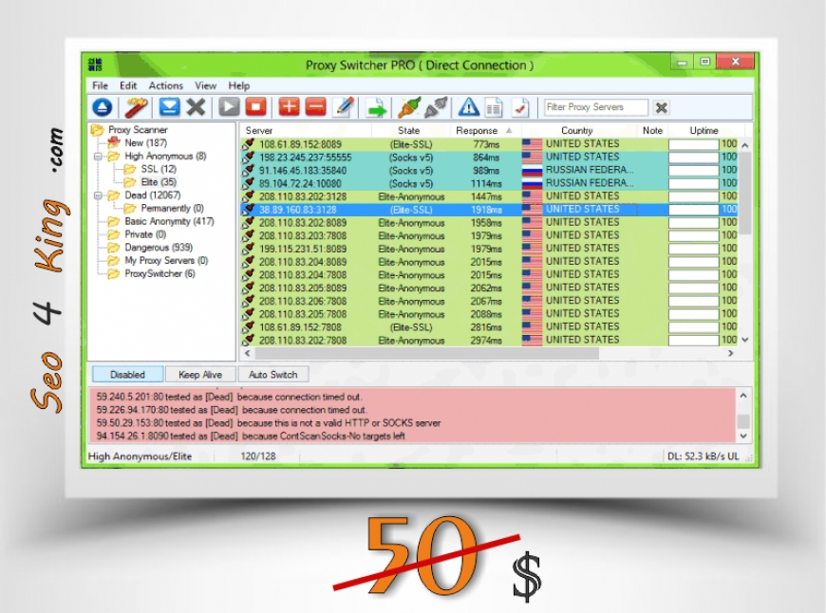Viewport: 826px width, 613px height.
Task: Select proxy row 89.104.72.24:10080
Action: pos(489,184)
